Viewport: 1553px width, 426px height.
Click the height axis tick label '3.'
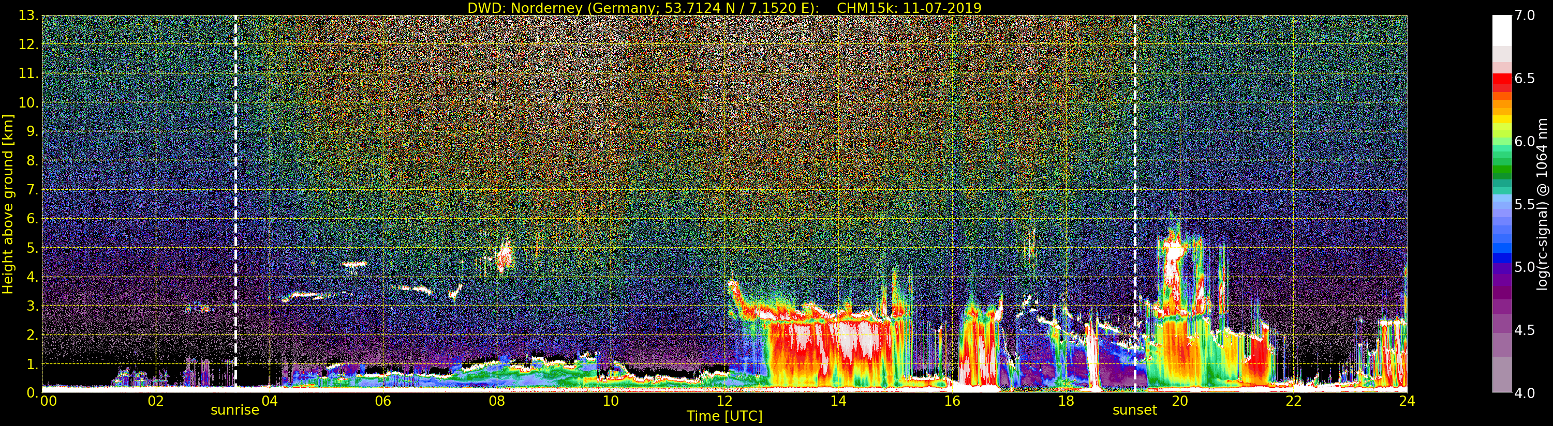(32, 306)
